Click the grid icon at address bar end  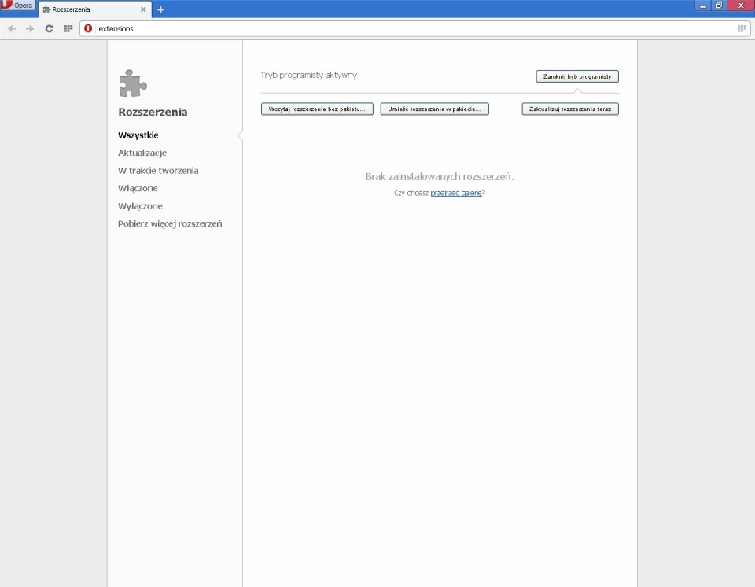[742, 29]
